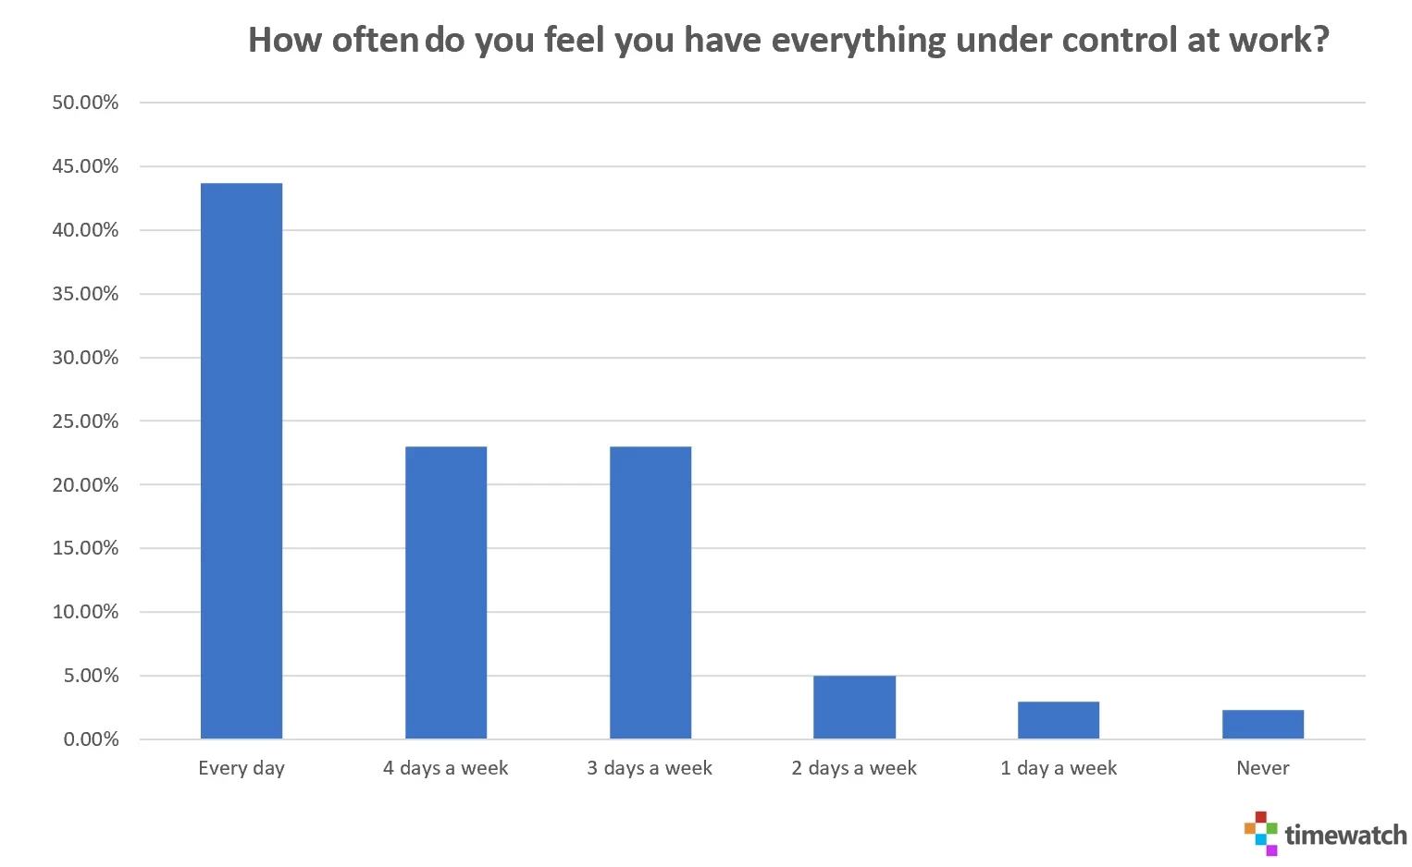
Task: Click the 4 days a week label
Action: pos(446,768)
